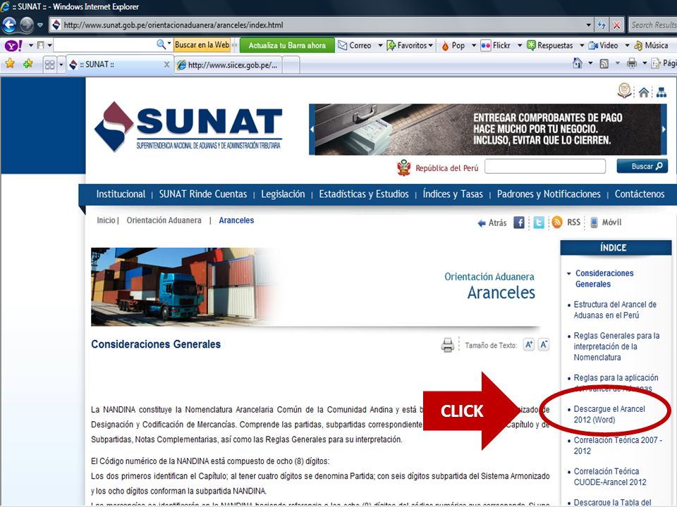Click the browser Home icon in command bar
The width and height of the screenshot is (677, 507).
pos(578,63)
